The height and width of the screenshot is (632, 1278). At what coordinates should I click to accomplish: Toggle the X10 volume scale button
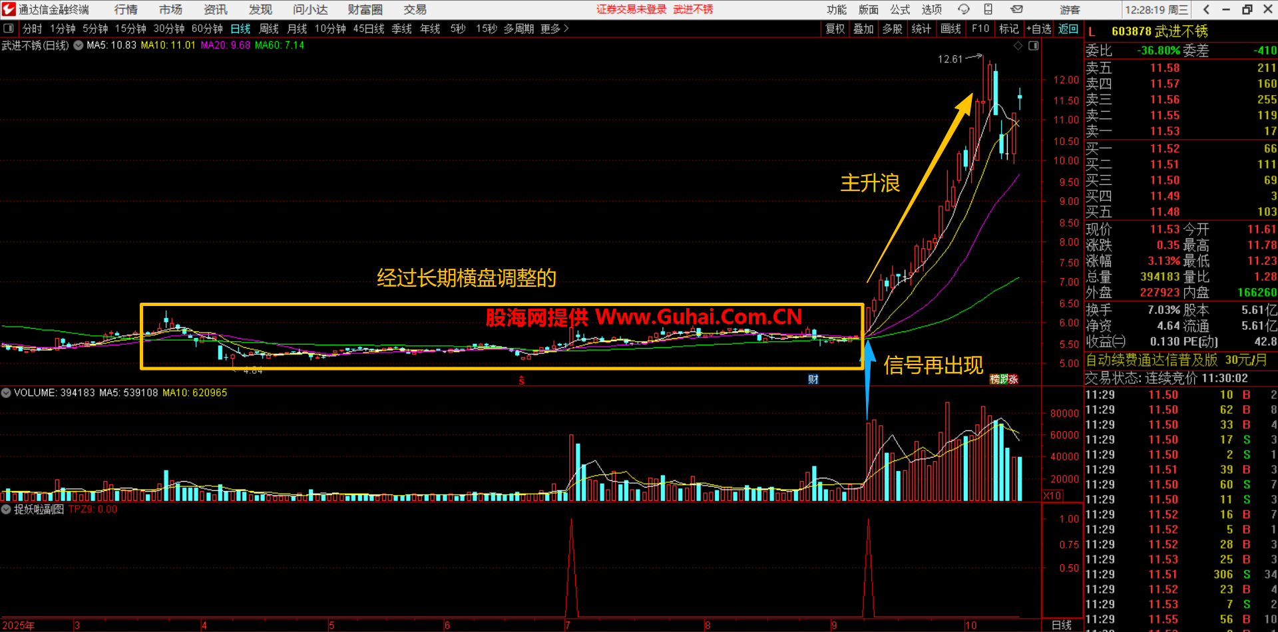tap(1052, 496)
